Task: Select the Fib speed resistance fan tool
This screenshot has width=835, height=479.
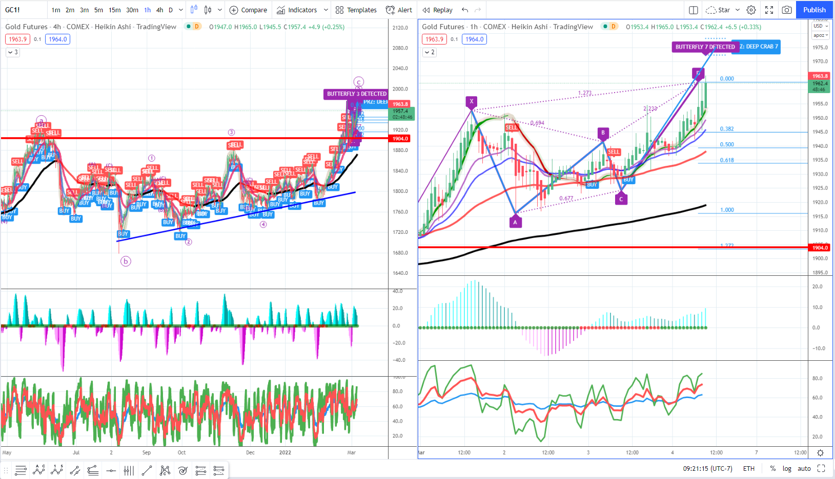Action: (x=219, y=470)
